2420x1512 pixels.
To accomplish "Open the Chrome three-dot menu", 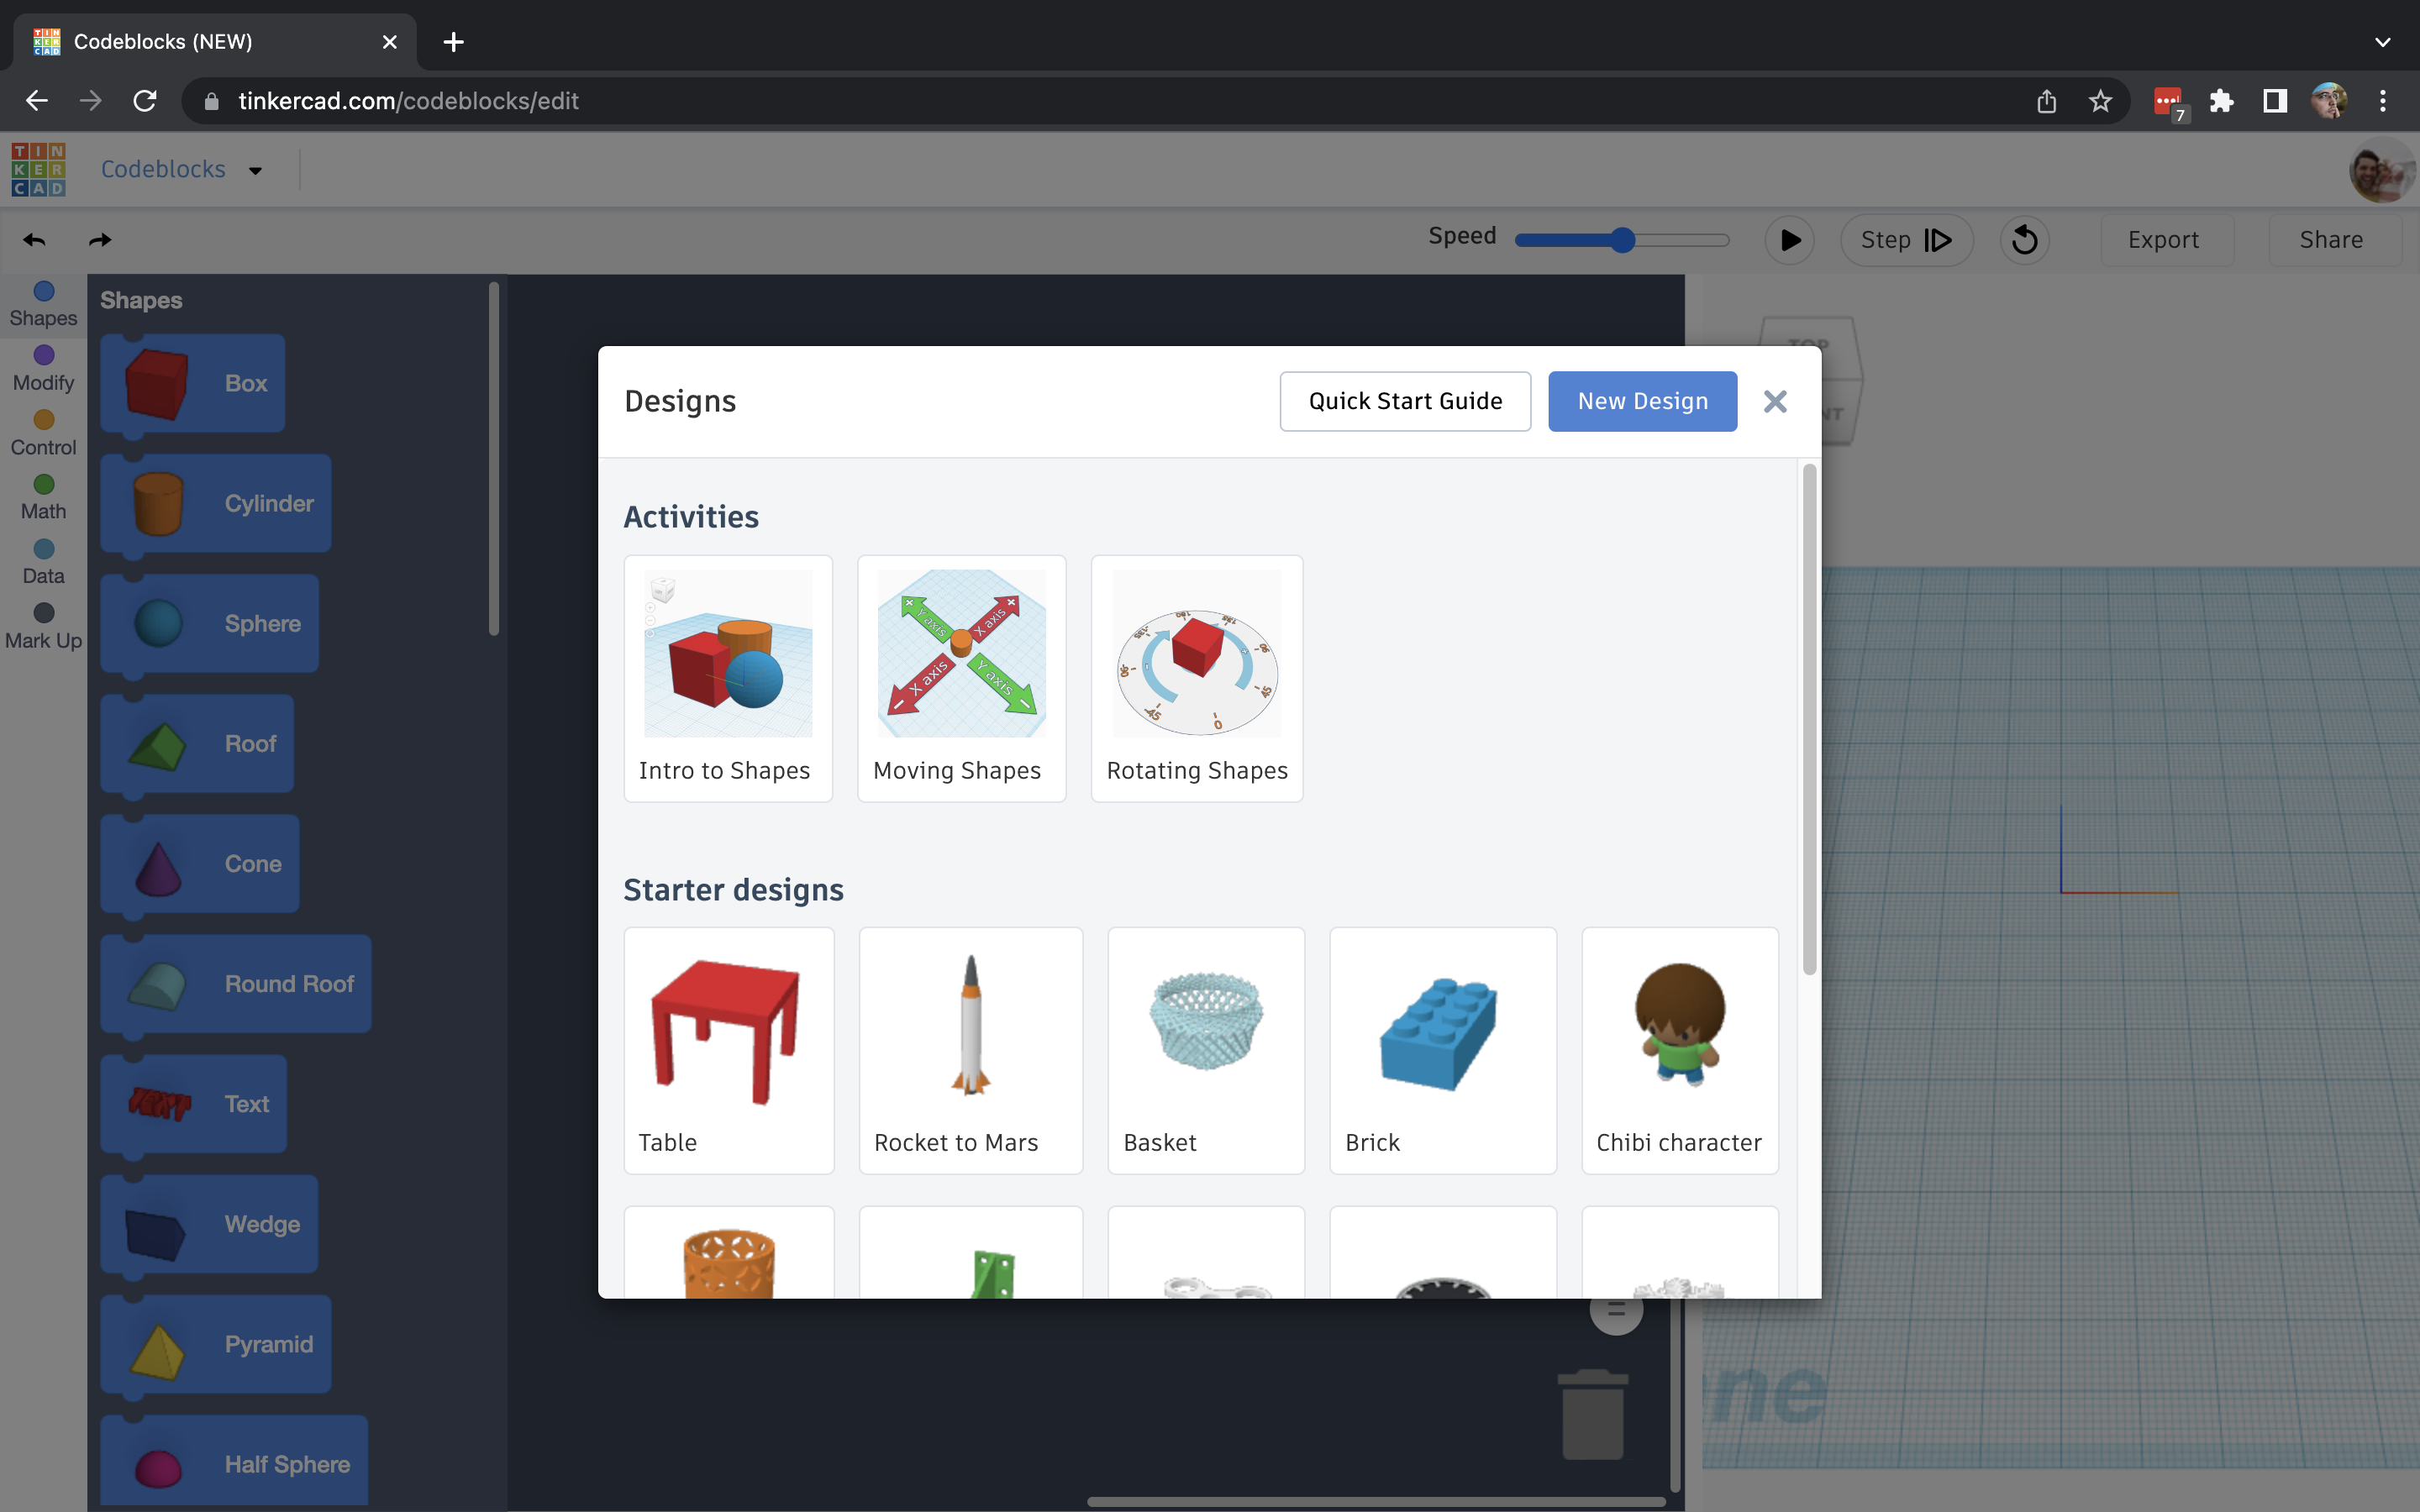I will pos(2383,101).
